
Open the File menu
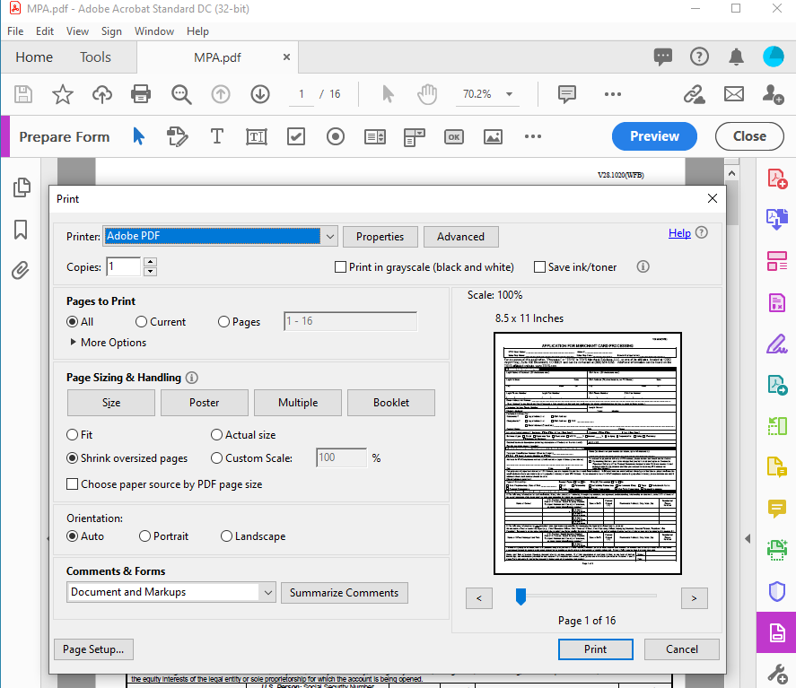click(x=15, y=31)
